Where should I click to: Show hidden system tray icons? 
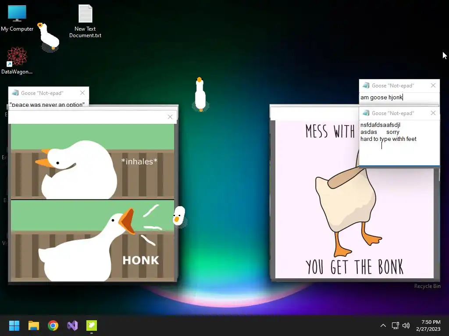coord(383,325)
